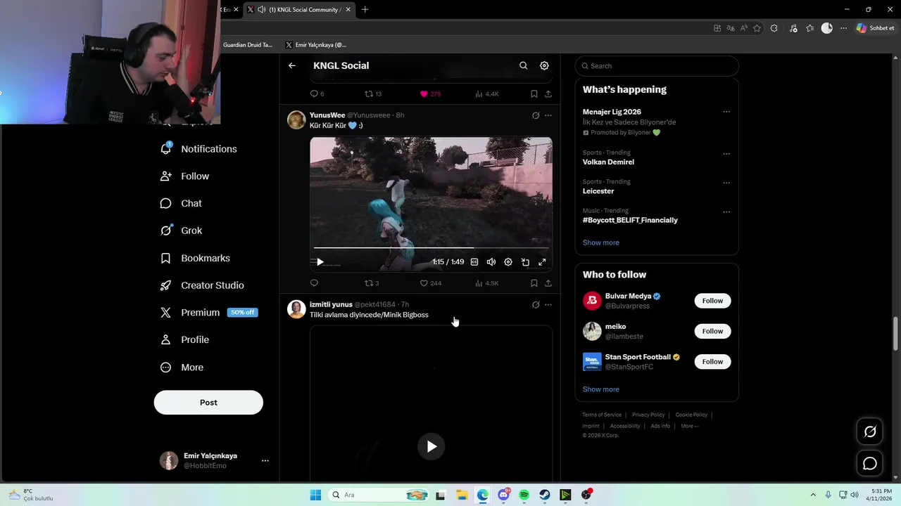Open Windows Start menu
The height and width of the screenshot is (506, 901).
coord(315,495)
